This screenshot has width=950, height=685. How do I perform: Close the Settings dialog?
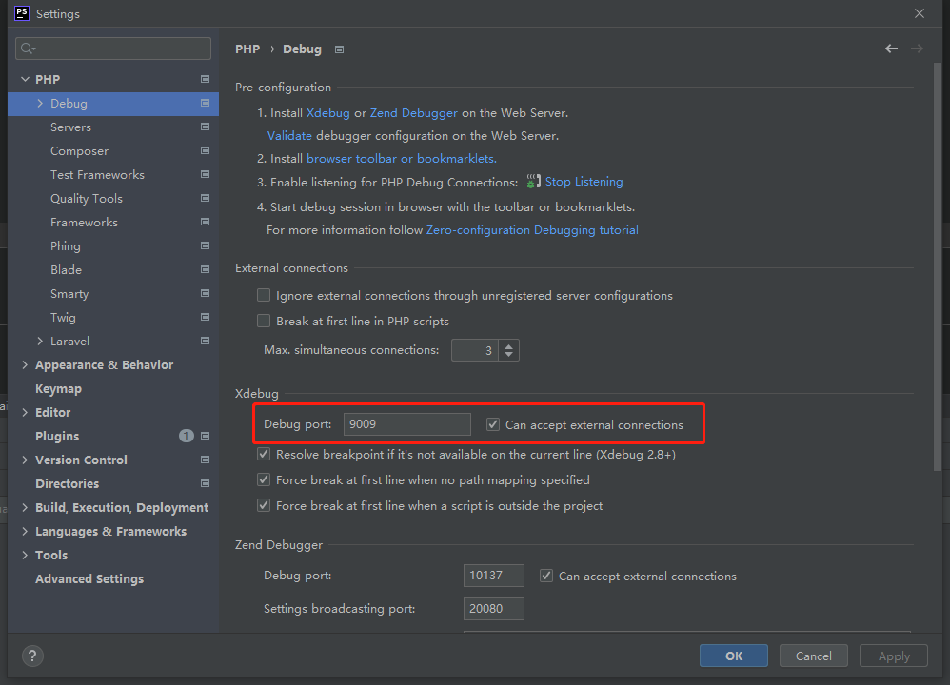pyautogui.click(x=920, y=13)
